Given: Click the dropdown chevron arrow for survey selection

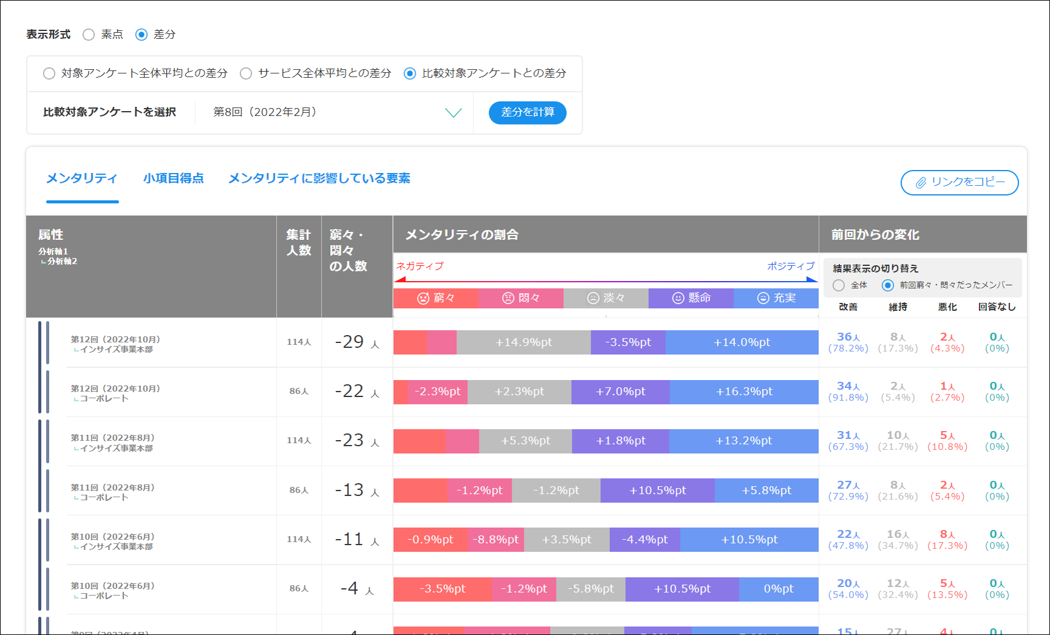Looking at the screenshot, I should pos(453,113).
